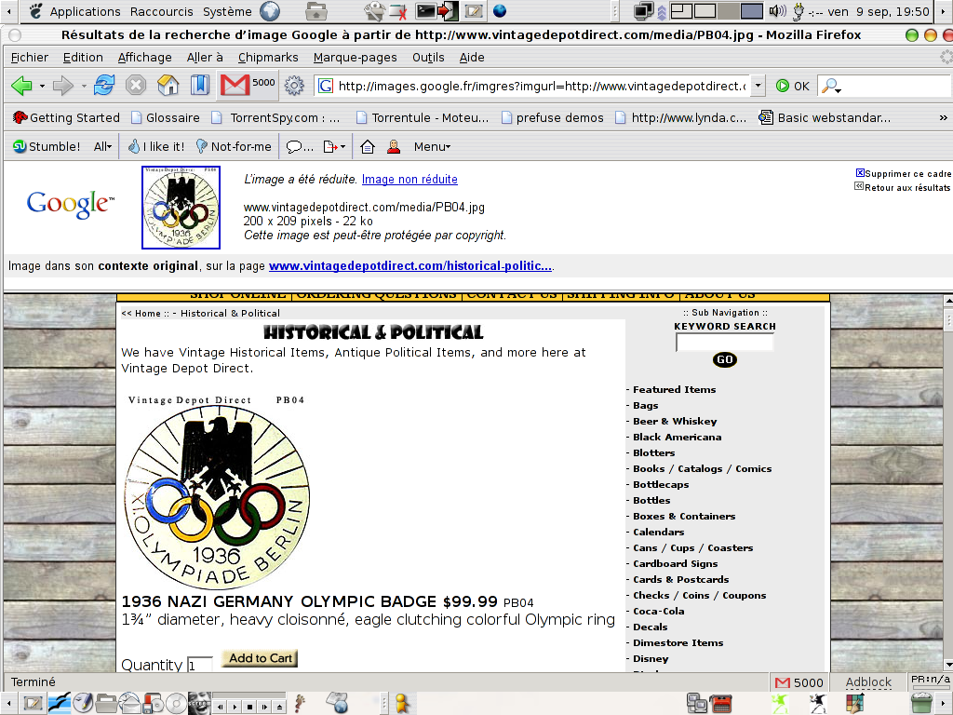Go to the Home page icon
The width and height of the screenshot is (953, 715).
click(x=168, y=85)
